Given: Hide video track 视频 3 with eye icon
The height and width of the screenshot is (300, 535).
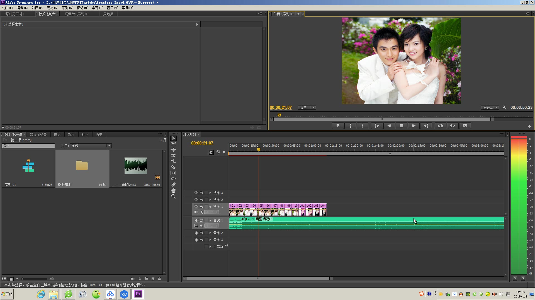Looking at the screenshot, I should (196, 193).
